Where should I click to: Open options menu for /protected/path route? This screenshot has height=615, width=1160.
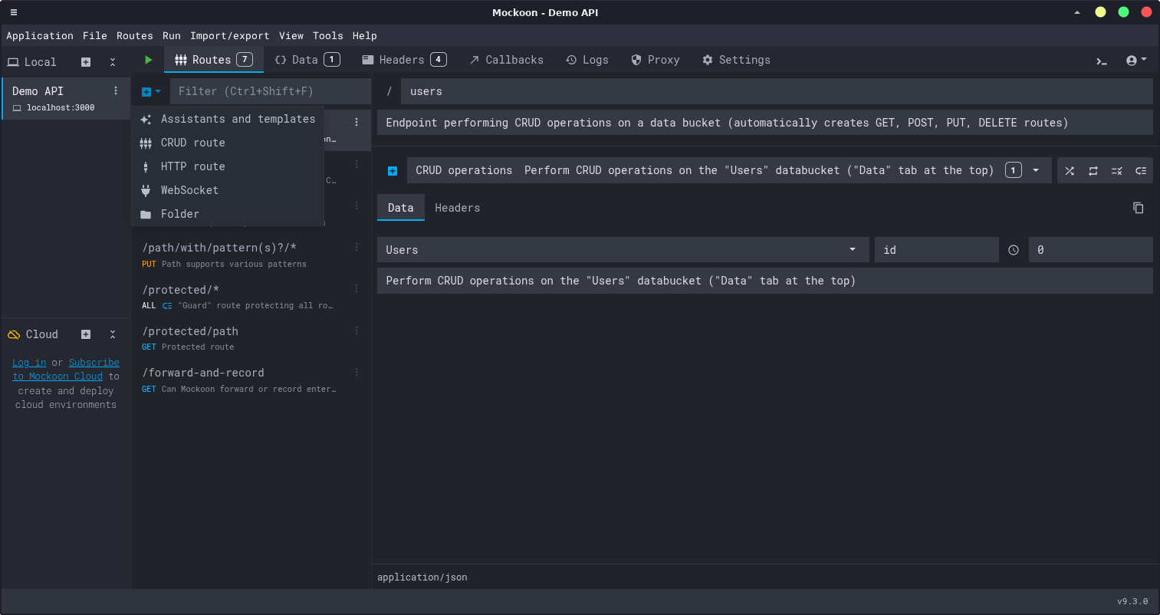pyautogui.click(x=357, y=331)
